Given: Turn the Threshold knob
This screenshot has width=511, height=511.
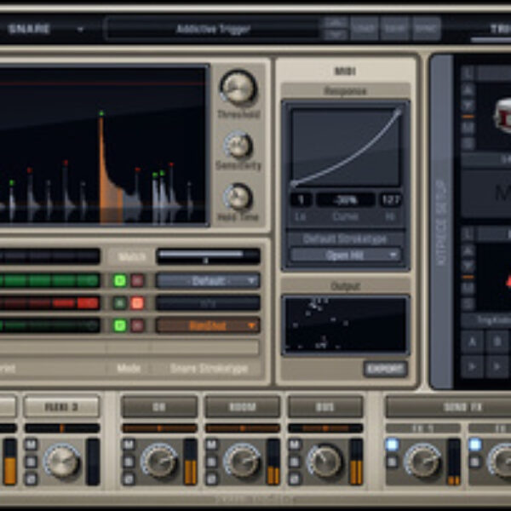Looking at the screenshot, I should point(238,88).
